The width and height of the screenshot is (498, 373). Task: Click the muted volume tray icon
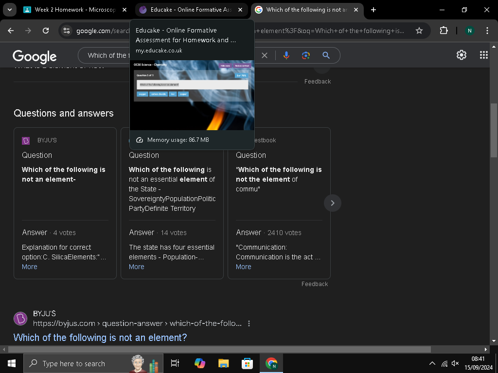coord(455,363)
